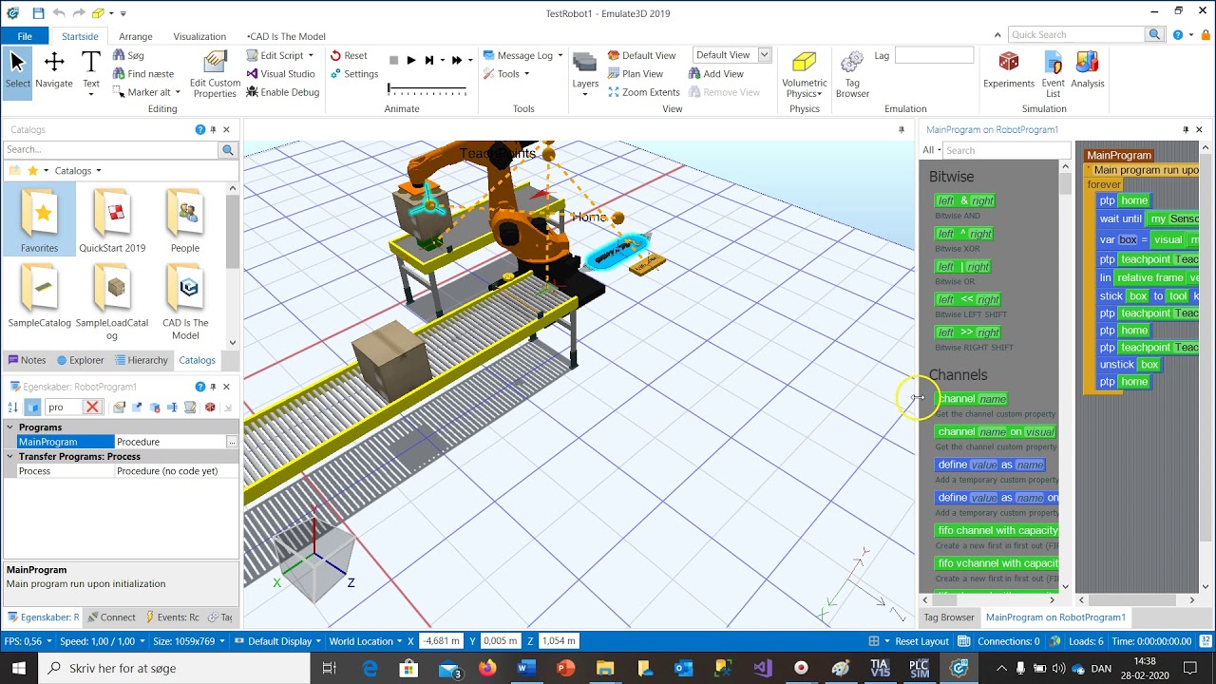
Task: Open the Tag Browser bottom tab
Action: (x=949, y=617)
